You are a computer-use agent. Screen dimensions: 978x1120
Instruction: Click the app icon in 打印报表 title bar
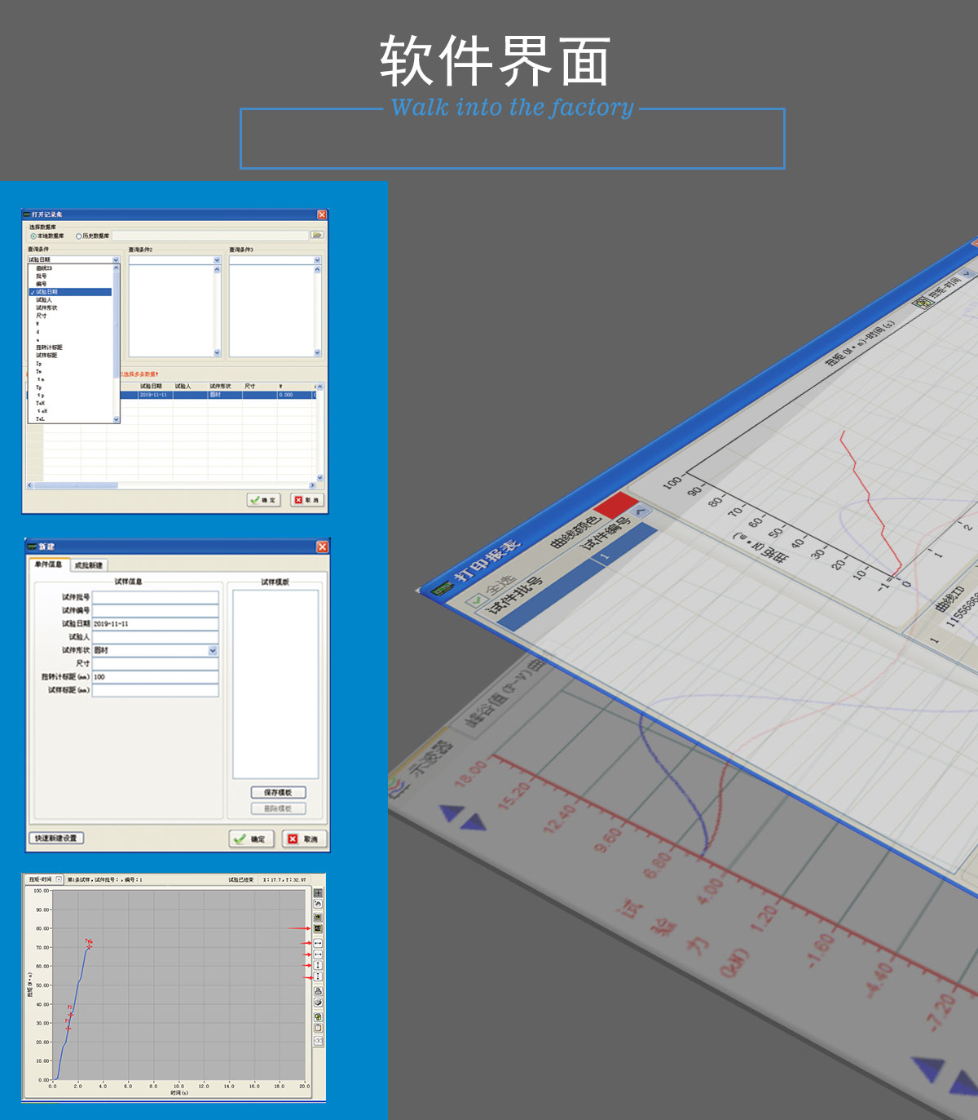click(442, 587)
